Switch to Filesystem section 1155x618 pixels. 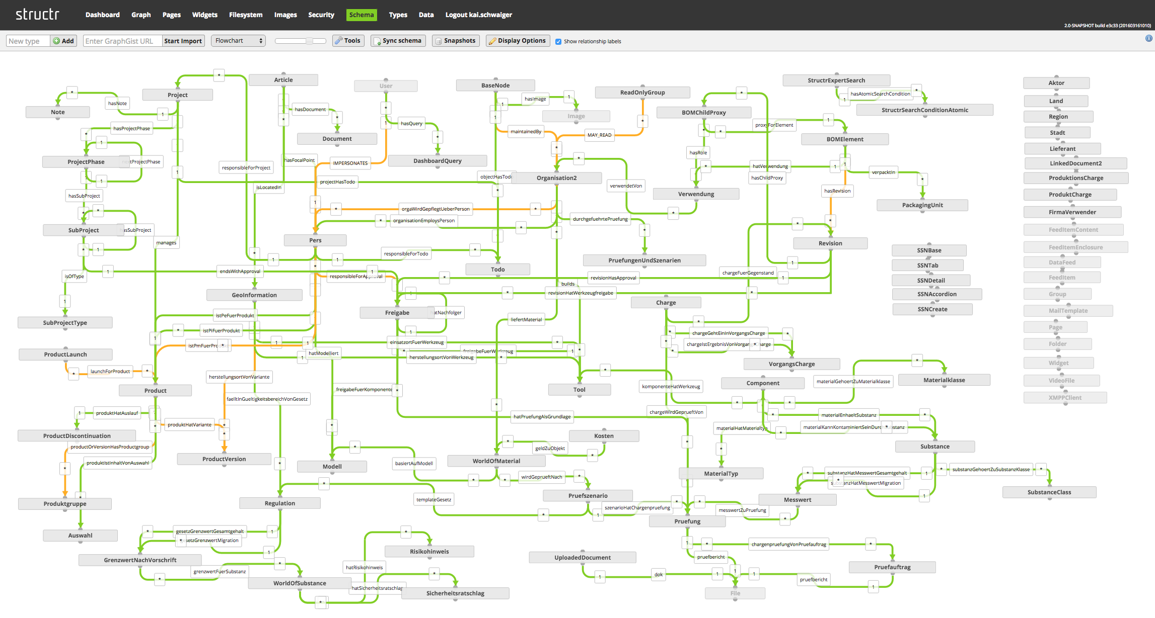tap(246, 15)
